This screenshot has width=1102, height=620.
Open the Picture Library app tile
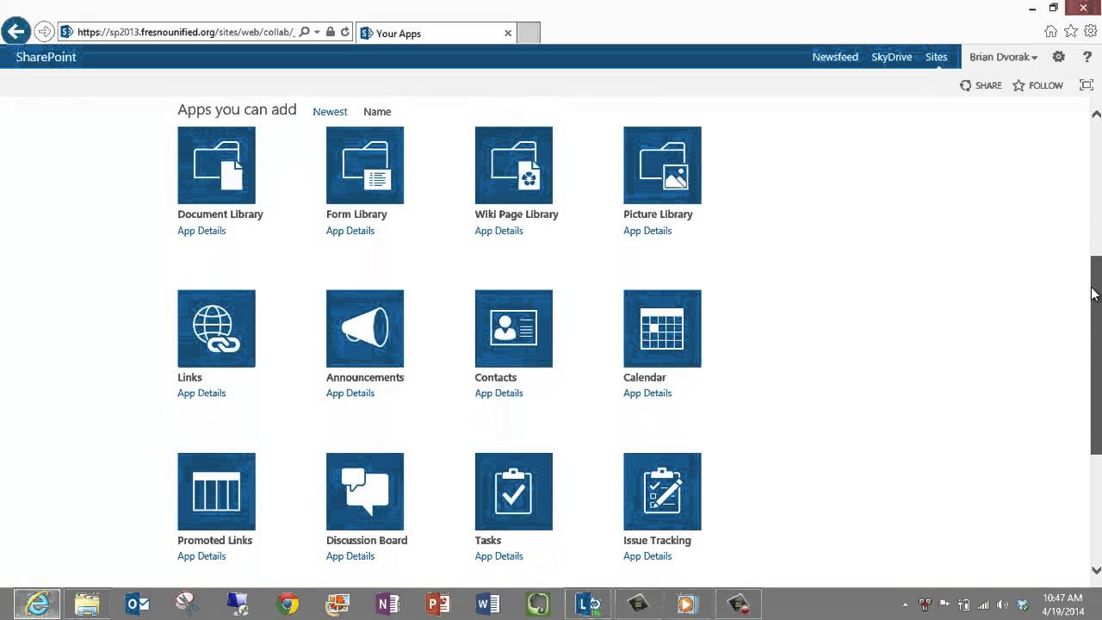[x=662, y=165]
